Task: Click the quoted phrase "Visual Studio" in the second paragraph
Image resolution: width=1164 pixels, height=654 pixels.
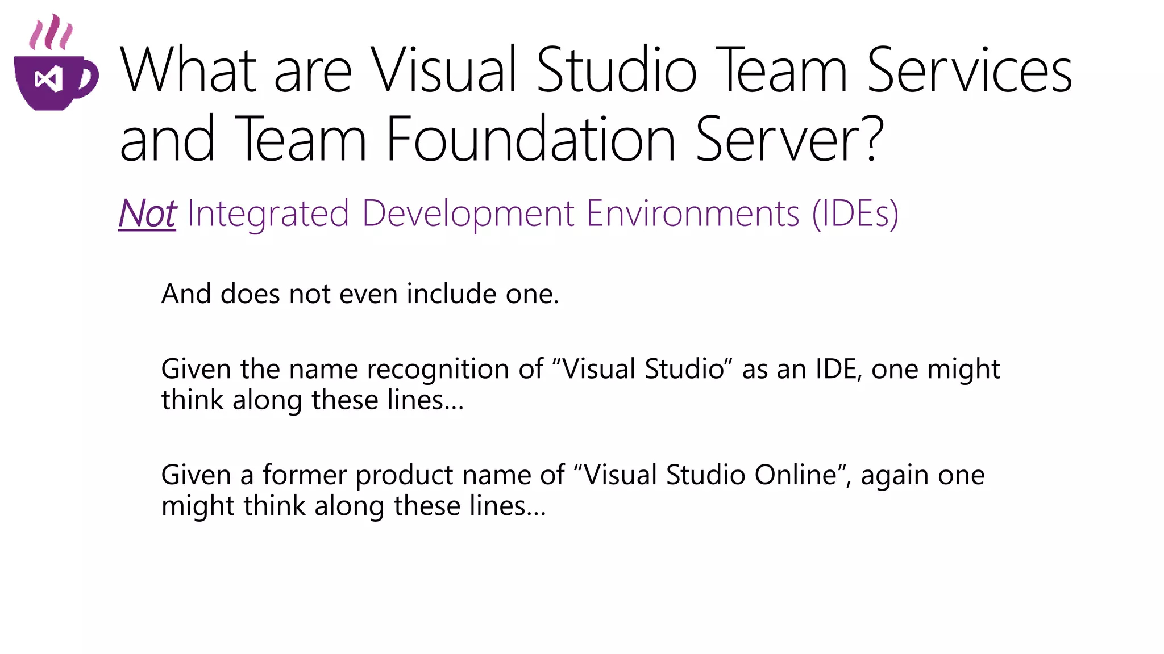Action: click(x=643, y=369)
